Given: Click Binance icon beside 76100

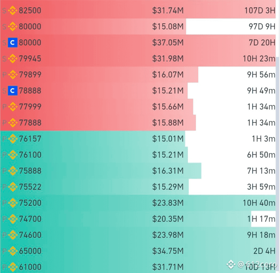Looking at the screenshot, I should click(13, 155).
